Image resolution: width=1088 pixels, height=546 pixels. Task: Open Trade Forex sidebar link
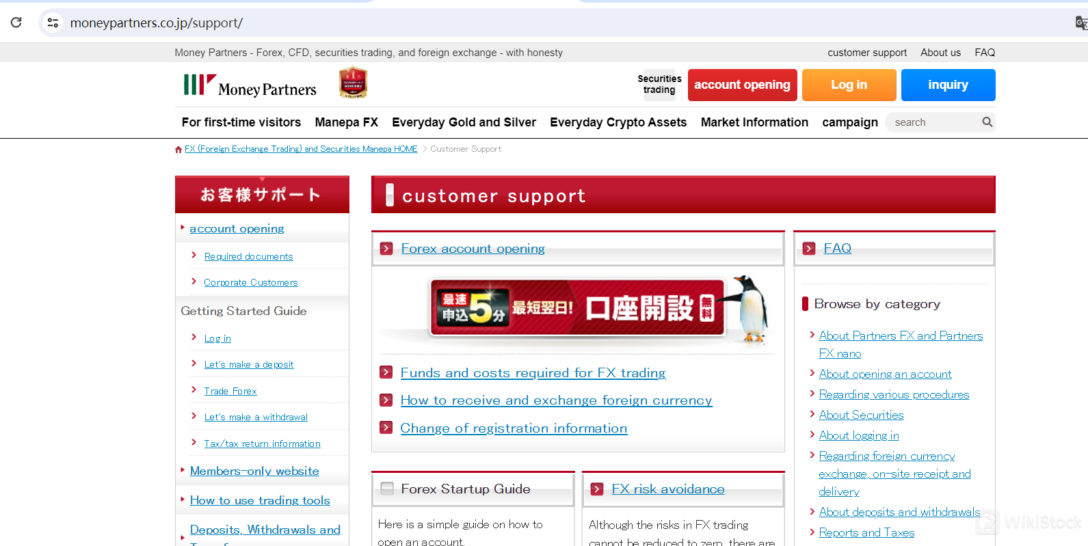(x=230, y=391)
